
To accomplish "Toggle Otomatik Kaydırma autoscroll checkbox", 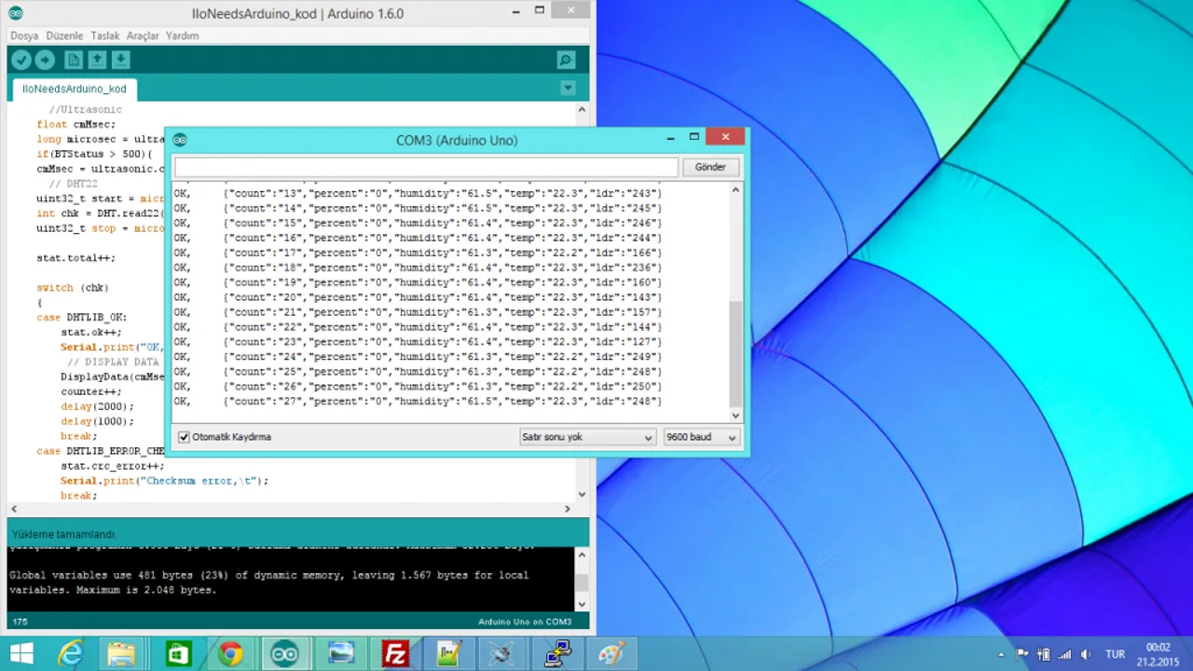I will pos(184,436).
